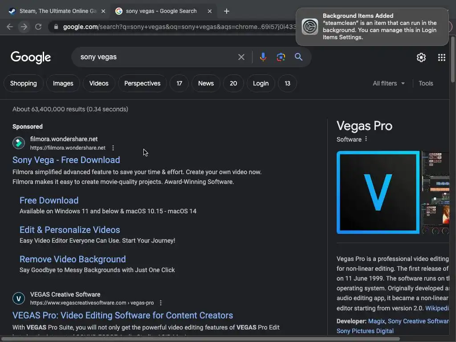Viewport: 456px width, 342px height.
Task: Click the Filmora site favicon
Action: (x=19, y=143)
